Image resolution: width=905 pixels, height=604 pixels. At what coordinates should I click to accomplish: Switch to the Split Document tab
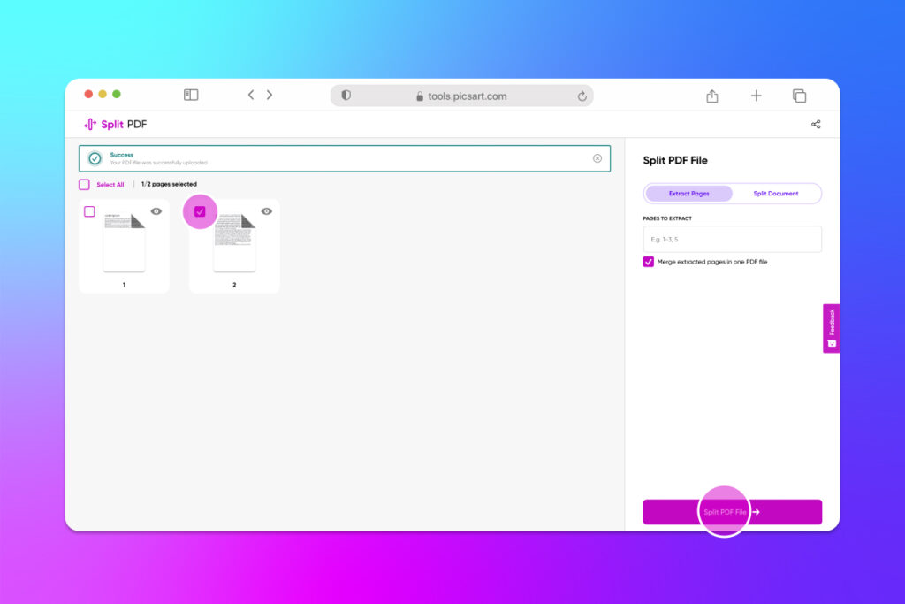point(778,193)
